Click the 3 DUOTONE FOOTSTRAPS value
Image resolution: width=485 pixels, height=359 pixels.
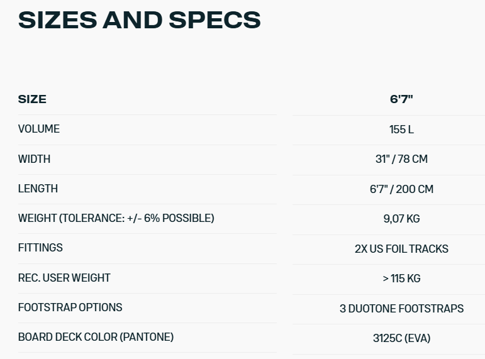click(401, 309)
